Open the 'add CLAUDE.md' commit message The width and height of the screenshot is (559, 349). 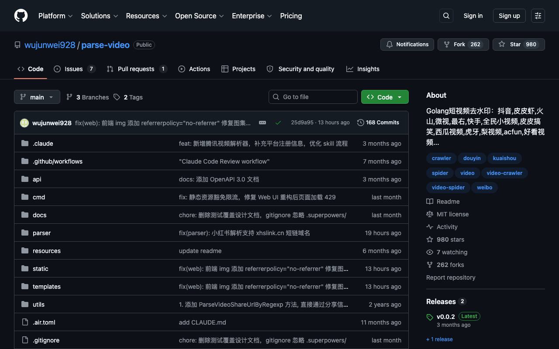click(203, 322)
